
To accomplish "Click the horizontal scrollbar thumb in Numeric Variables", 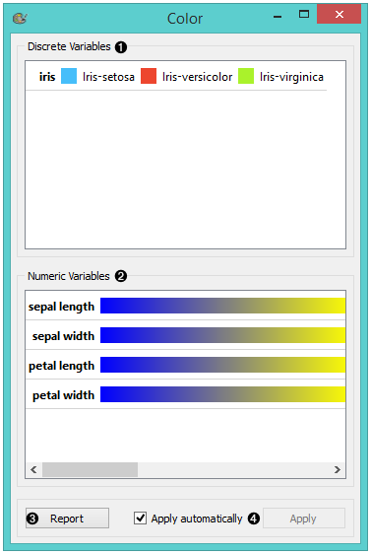I will (90, 469).
